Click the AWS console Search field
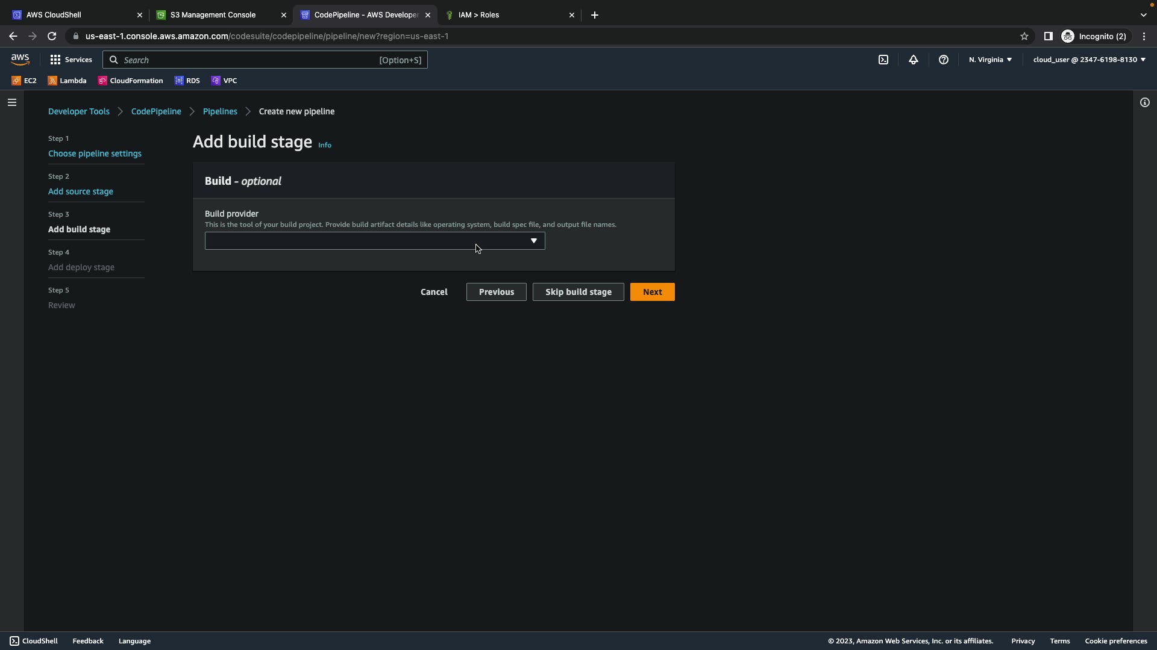This screenshot has height=650, width=1157. coord(247,60)
